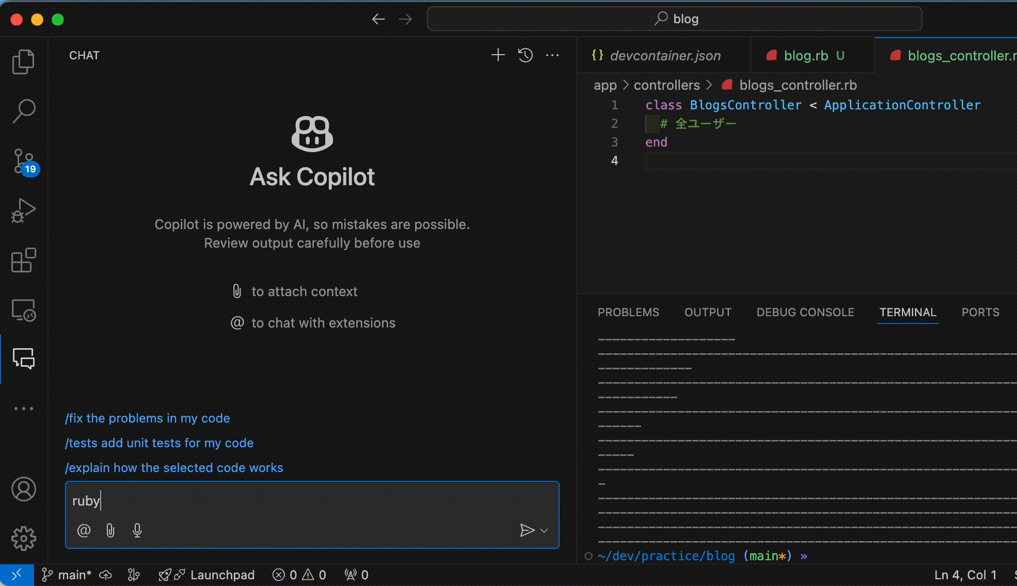Open chat panel more actions menu

pos(552,55)
